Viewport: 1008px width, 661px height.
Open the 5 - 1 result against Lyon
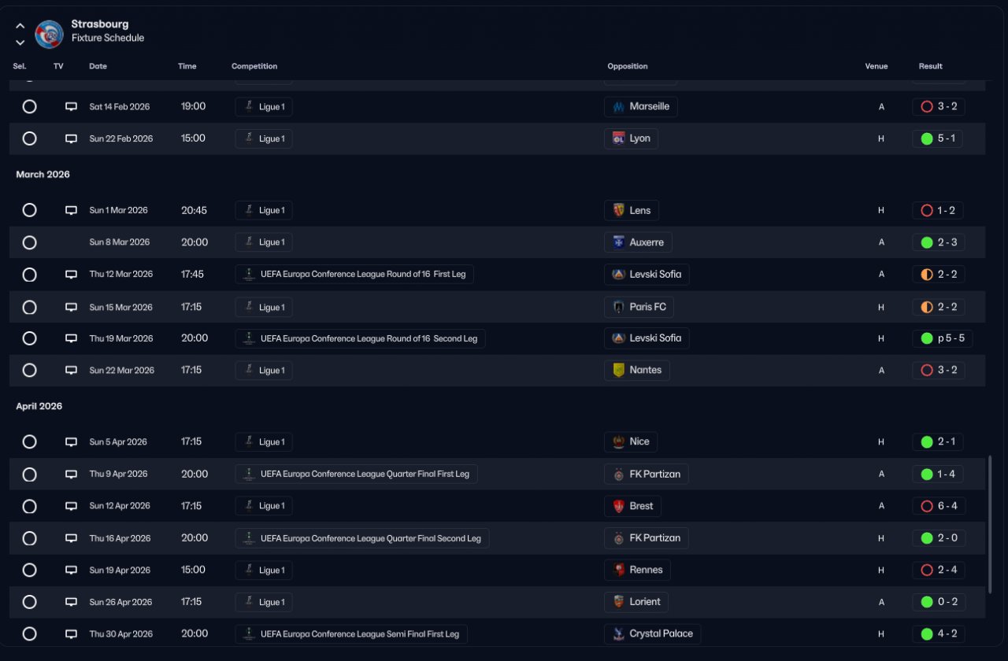[939, 138]
